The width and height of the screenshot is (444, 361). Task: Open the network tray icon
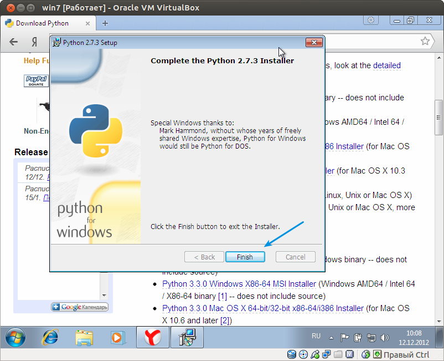click(x=371, y=338)
